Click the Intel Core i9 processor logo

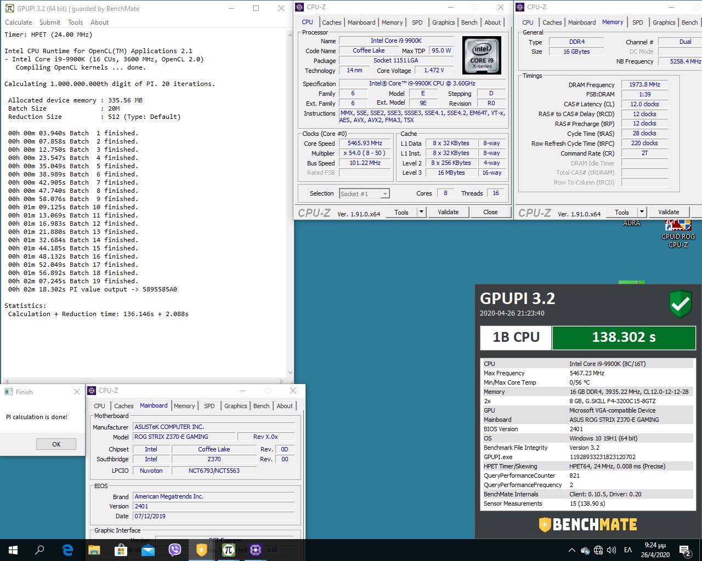coord(482,55)
